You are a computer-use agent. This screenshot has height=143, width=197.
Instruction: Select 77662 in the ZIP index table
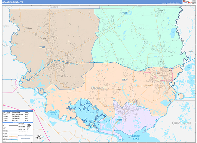5,120
